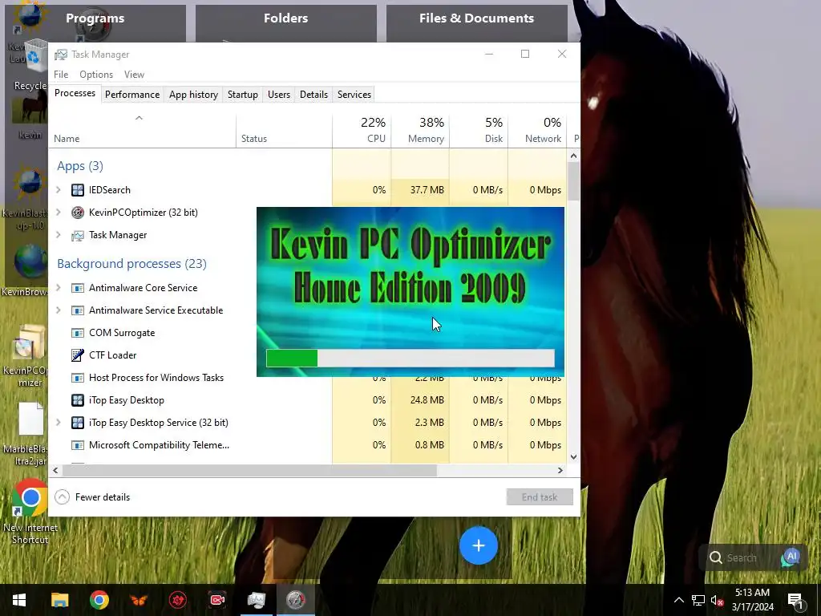Click the scroll down arrow
The height and width of the screenshot is (616, 821).
point(573,456)
